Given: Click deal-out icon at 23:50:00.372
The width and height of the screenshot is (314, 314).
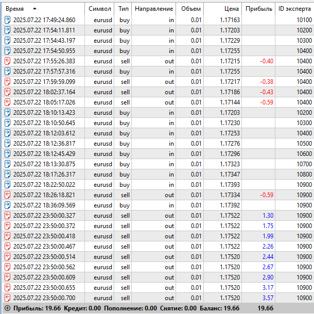Looking at the screenshot, I should point(7,226).
